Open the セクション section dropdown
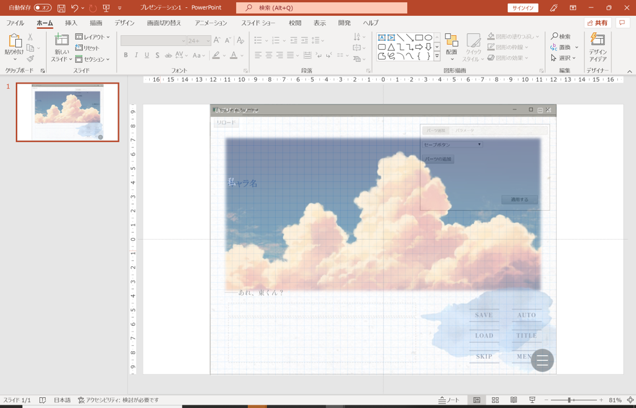This screenshot has height=408, width=636. [x=93, y=59]
